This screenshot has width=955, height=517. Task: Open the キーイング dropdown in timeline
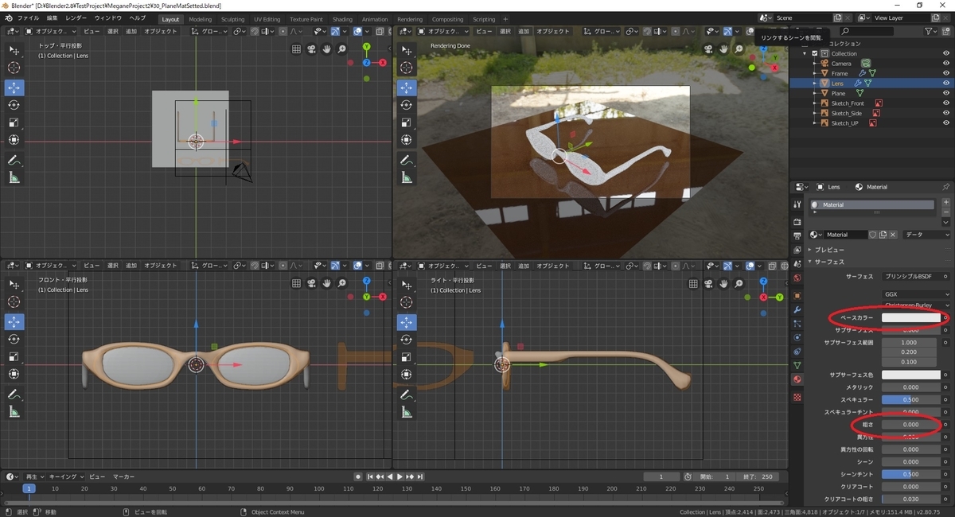click(65, 476)
